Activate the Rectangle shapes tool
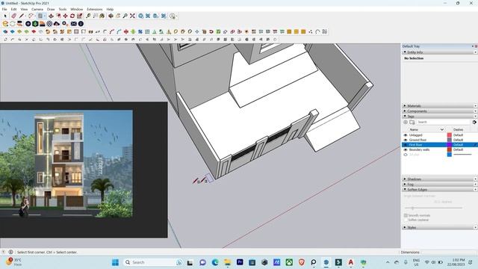Screen dimensions: 478x269 (x=40, y=16)
